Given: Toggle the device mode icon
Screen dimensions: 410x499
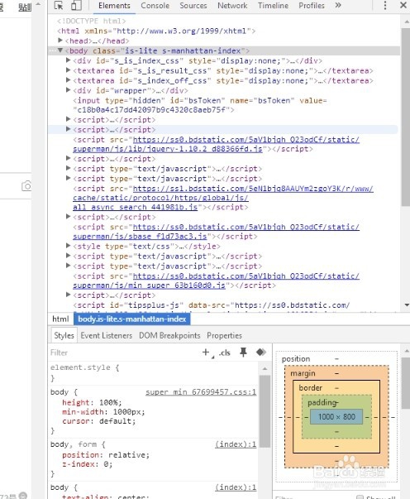Looking at the screenshot, I should coord(76,6).
